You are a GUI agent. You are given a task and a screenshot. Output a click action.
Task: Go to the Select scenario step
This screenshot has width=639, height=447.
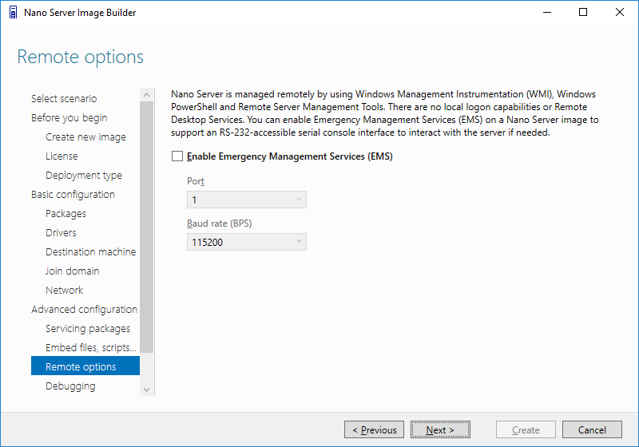[x=64, y=99]
